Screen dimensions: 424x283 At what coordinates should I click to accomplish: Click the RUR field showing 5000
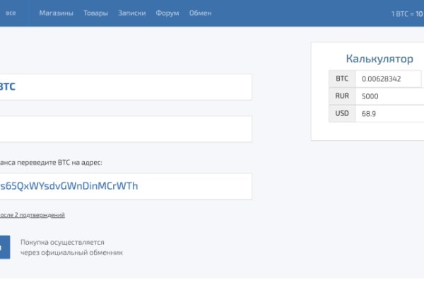(x=389, y=96)
